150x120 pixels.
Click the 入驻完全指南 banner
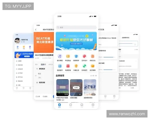click(x=24, y=55)
